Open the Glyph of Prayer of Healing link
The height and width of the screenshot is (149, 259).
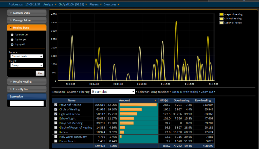tap(76, 128)
